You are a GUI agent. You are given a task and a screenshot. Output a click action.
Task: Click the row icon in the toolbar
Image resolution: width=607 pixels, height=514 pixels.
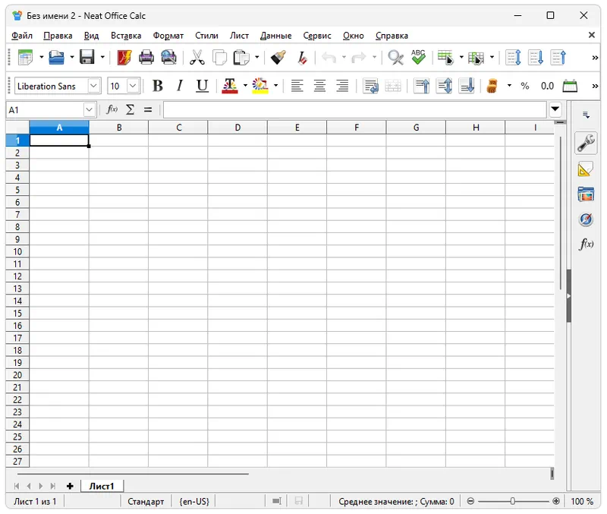pos(445,58)
